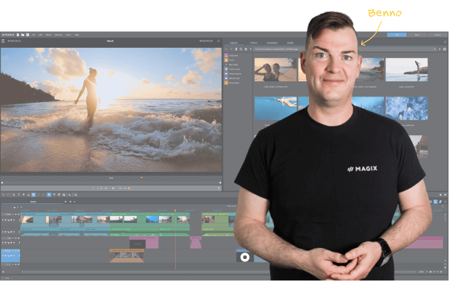The image size is (449, 281).
Task: Open the Edit menu
Action: (x=40, y=35)
